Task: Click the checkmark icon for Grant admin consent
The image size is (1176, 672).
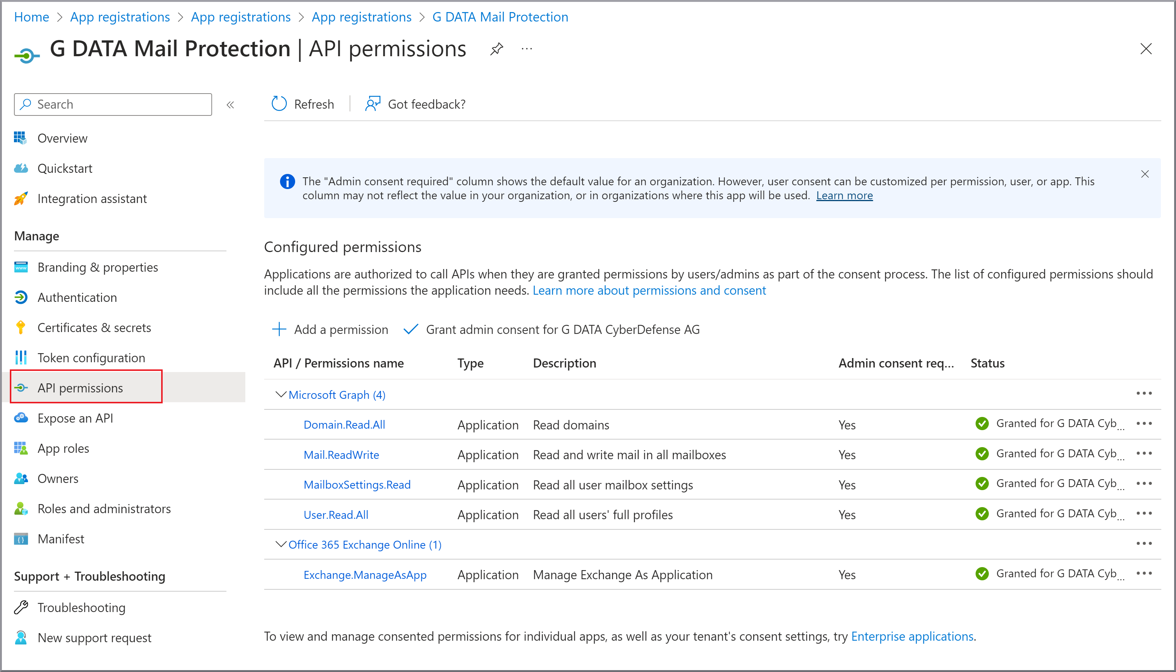Action: [410, 329]
